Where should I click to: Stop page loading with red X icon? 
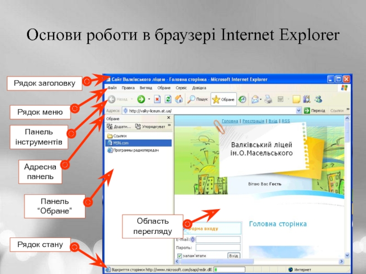tap(157, 99)
